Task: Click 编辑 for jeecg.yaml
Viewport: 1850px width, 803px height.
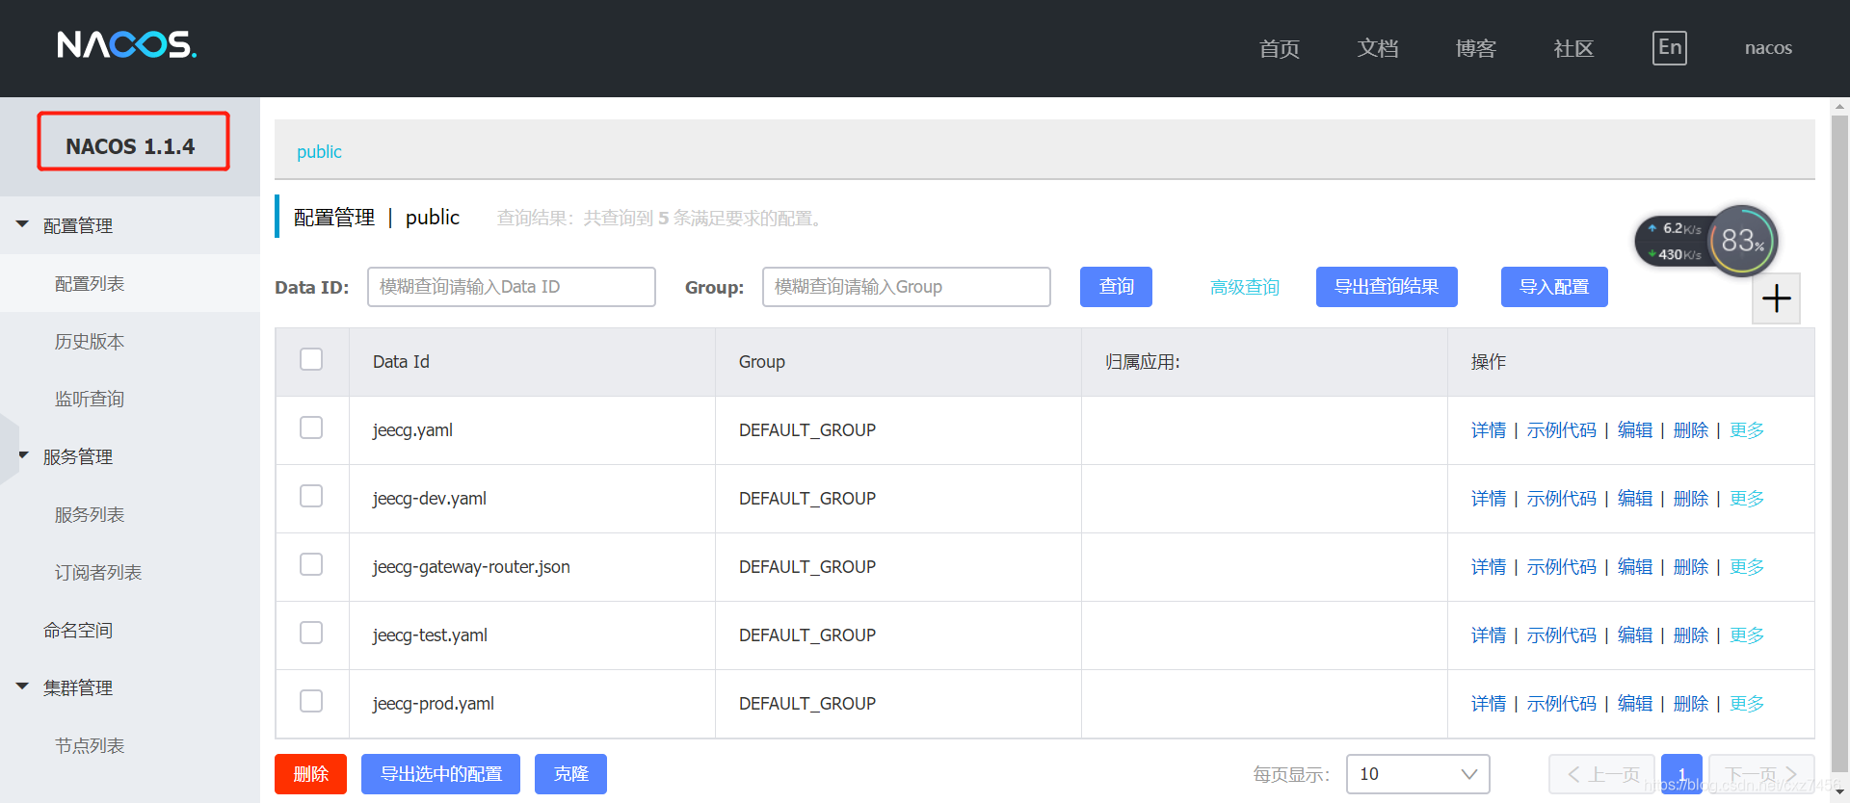Action: [x=1635, y=430]
